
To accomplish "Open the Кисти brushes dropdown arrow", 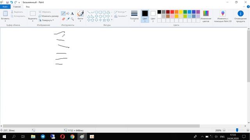I will click(x=80, y=21).
